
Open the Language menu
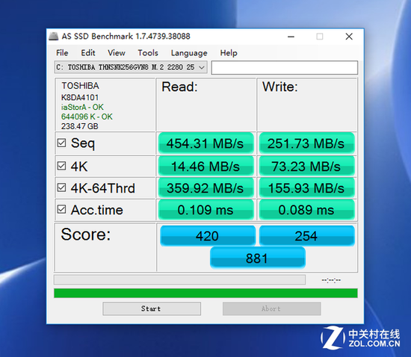click(x=189, y=53)
